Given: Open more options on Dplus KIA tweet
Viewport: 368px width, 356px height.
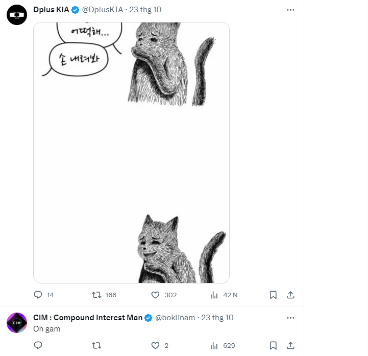Looking at the screenshot, I should (x=290, y=10).
